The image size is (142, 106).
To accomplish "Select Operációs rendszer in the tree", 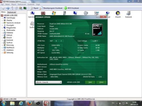I will tap(13, 23).
